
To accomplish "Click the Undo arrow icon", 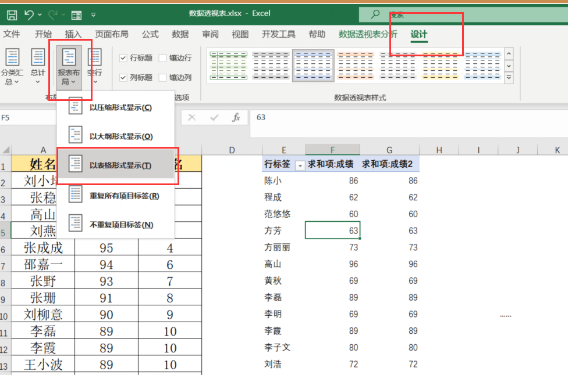I will [29, 15].
